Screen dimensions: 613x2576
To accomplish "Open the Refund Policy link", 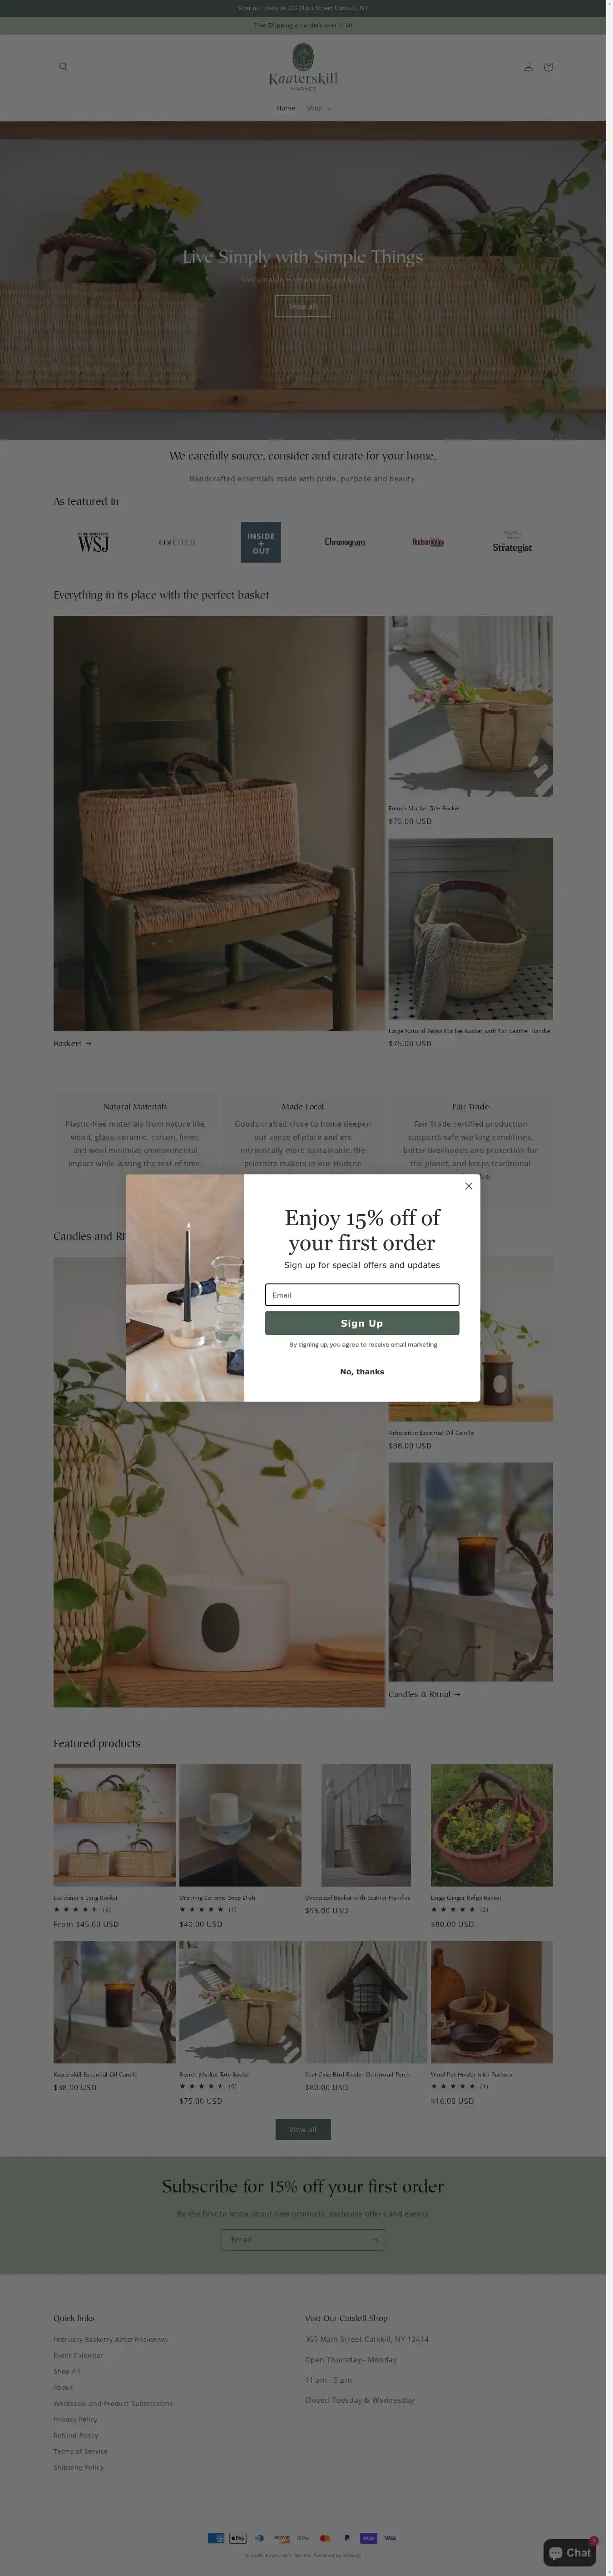I will pyautogui.click(x=76, y=2435).
